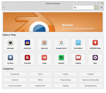Image resolution: width=106 pixels, height=93 pixels.
Task: Select the Filezilla app icon
Action: pos(27,58)
